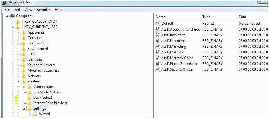Click the Environment folder icon
This screenshot has height=119, width=269.
click(x=24, y=49)
